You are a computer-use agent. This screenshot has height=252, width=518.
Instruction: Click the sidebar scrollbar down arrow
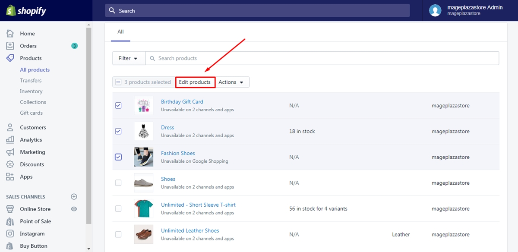(x=89, y=249)
